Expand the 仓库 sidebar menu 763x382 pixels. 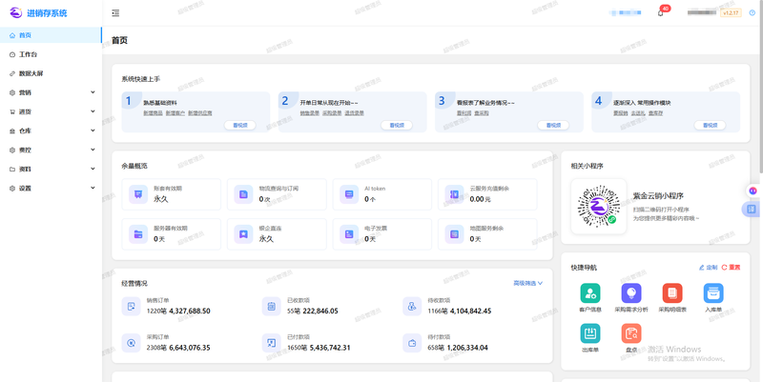click(x=52, y=131)
